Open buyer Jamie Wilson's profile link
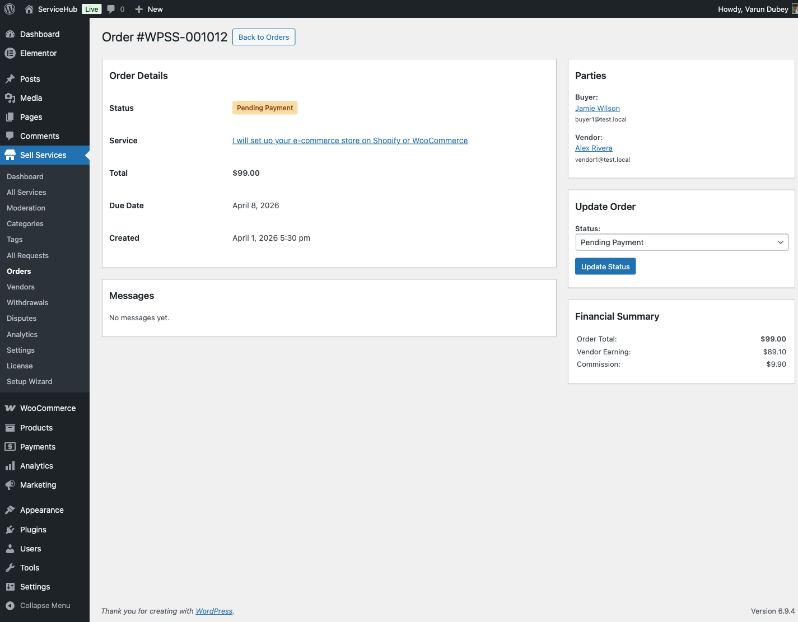 click(597, 108)
